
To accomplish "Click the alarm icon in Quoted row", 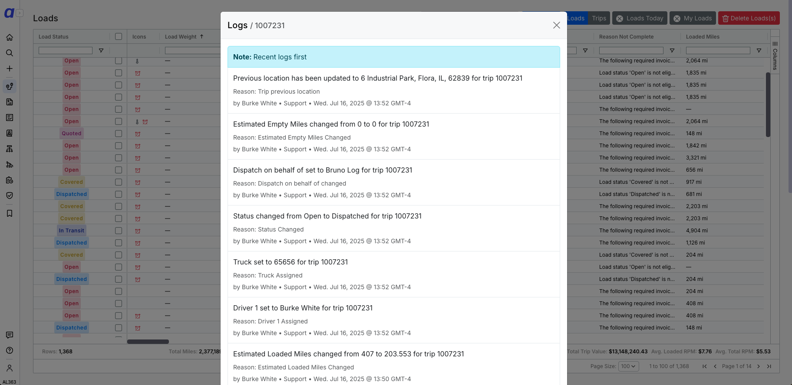I will (x=138, y=134).
